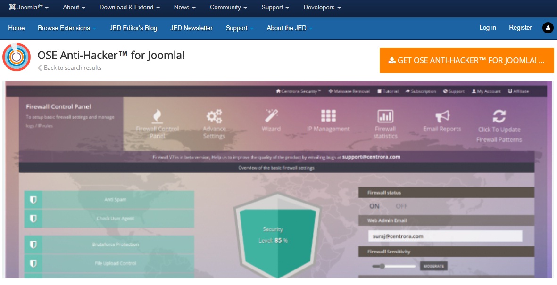Expand the News menu

click(185, 8)
